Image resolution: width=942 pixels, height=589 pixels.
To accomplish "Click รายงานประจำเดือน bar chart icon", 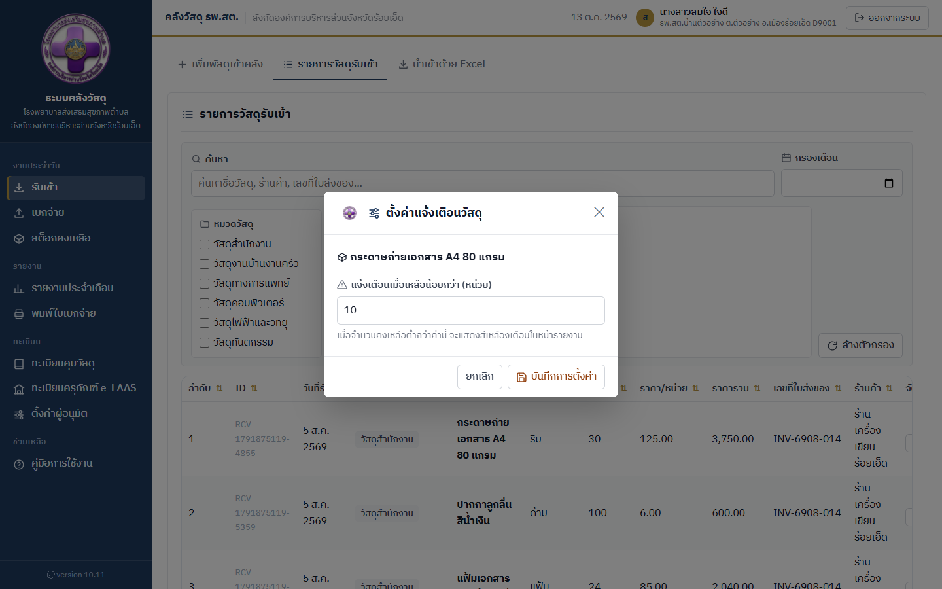I will tap(19, 289).
